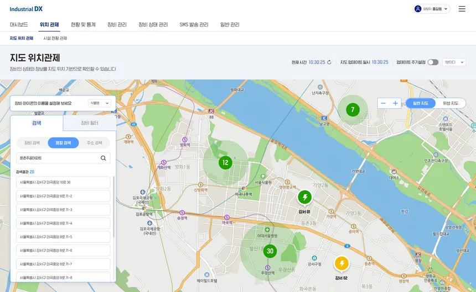Open the SMS 발송 관리 menu

[194, 24]
